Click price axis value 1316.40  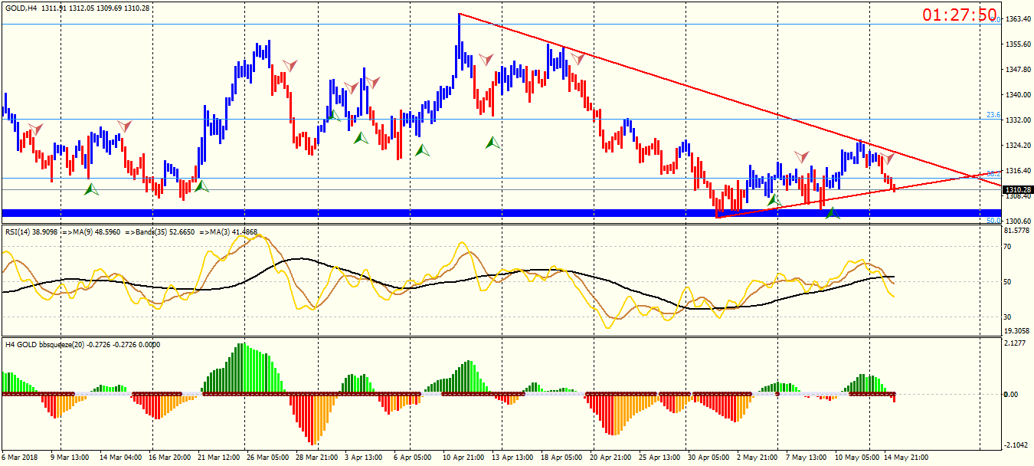1018,170
